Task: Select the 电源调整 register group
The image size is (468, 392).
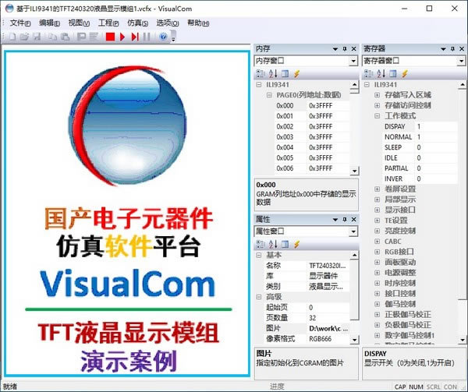Action: (400, 273)
